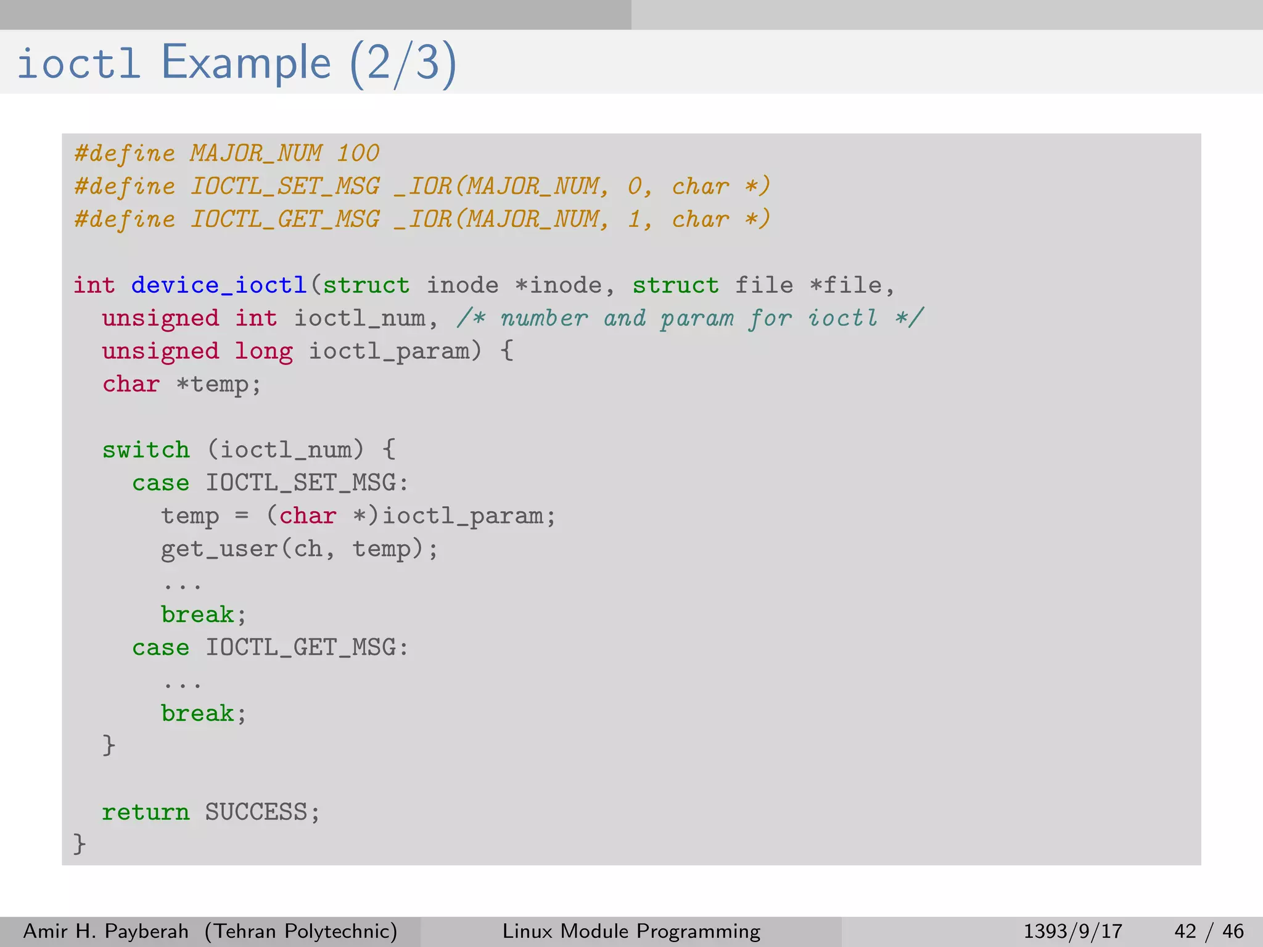
Task: Click the author "Amir H. Payberah (Tehran Polytechnic)" footer
Action: pyautogui.click(x=210, y=931)
